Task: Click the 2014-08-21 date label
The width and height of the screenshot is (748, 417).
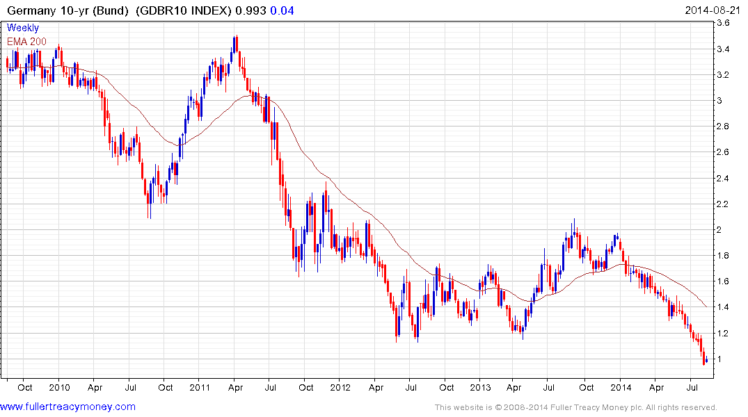Action: coord(713,10)
